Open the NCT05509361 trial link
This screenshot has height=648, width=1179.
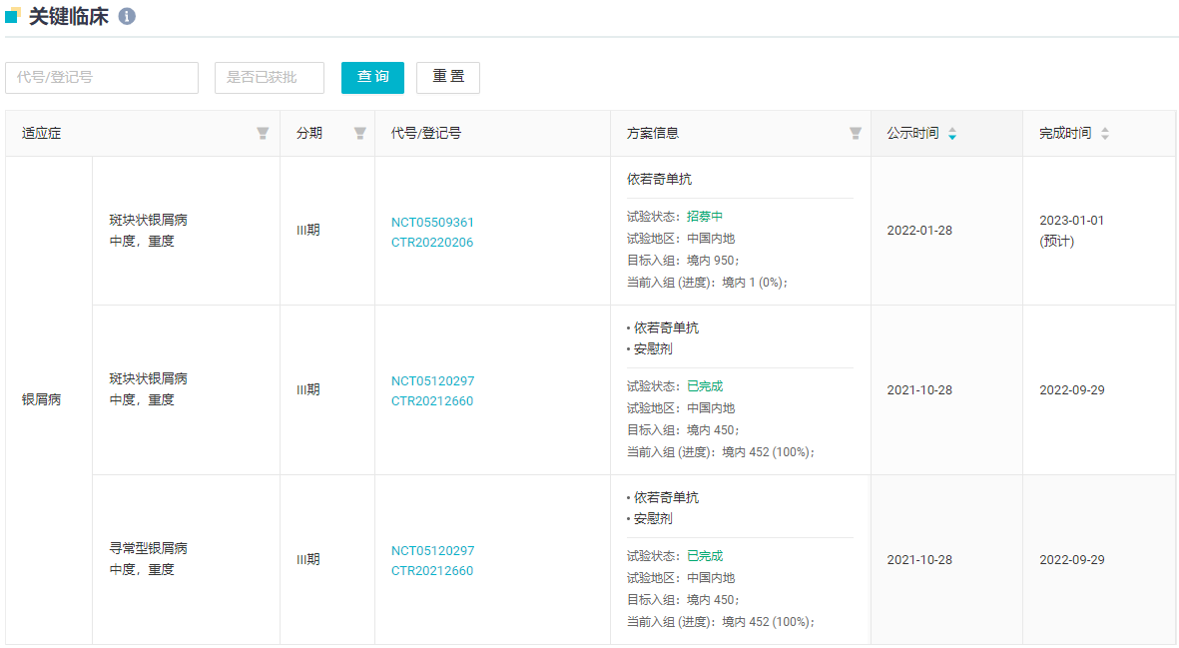click(x=432, y=222)
